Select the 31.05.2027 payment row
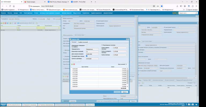Screen dimensions: 206x107 (x=99, y=85)
